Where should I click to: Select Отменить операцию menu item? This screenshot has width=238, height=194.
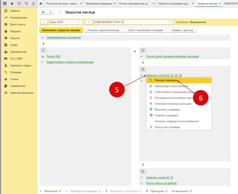[179, 115]
